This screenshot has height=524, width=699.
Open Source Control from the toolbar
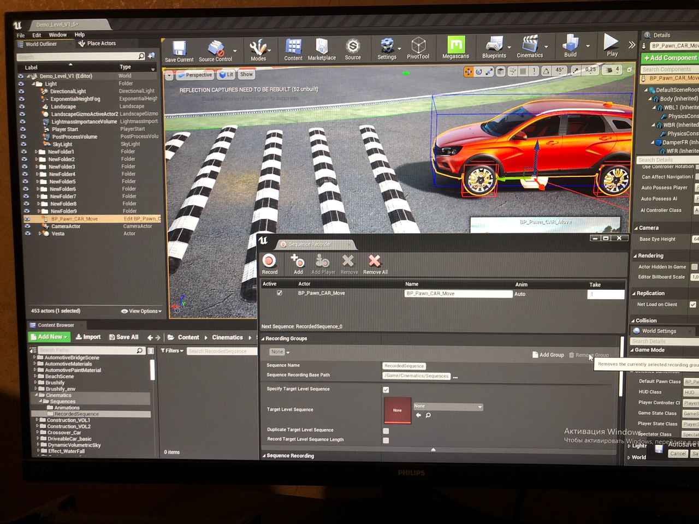(x=215, y=47)
